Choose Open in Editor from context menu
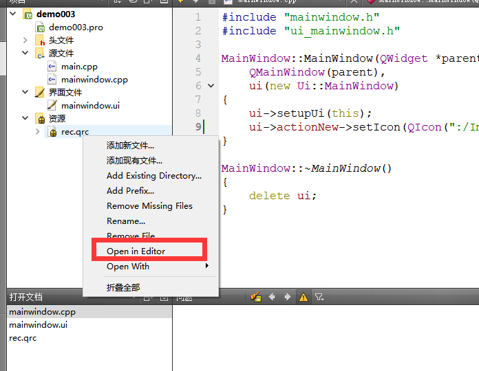479x371 pixels. point(136,251)
